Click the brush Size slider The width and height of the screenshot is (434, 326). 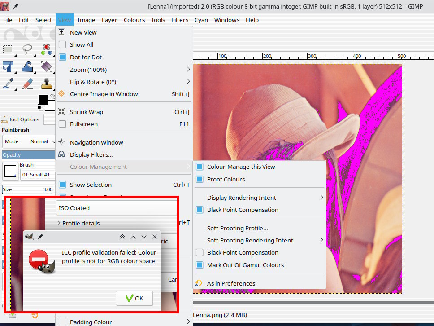coord(29,189)
